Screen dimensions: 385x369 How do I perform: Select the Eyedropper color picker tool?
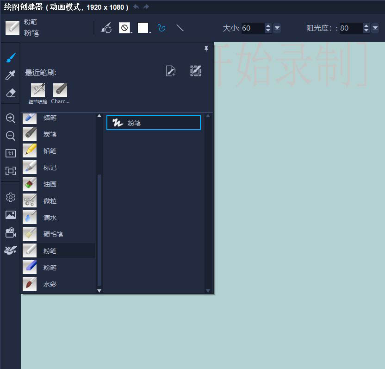(10, 75)
